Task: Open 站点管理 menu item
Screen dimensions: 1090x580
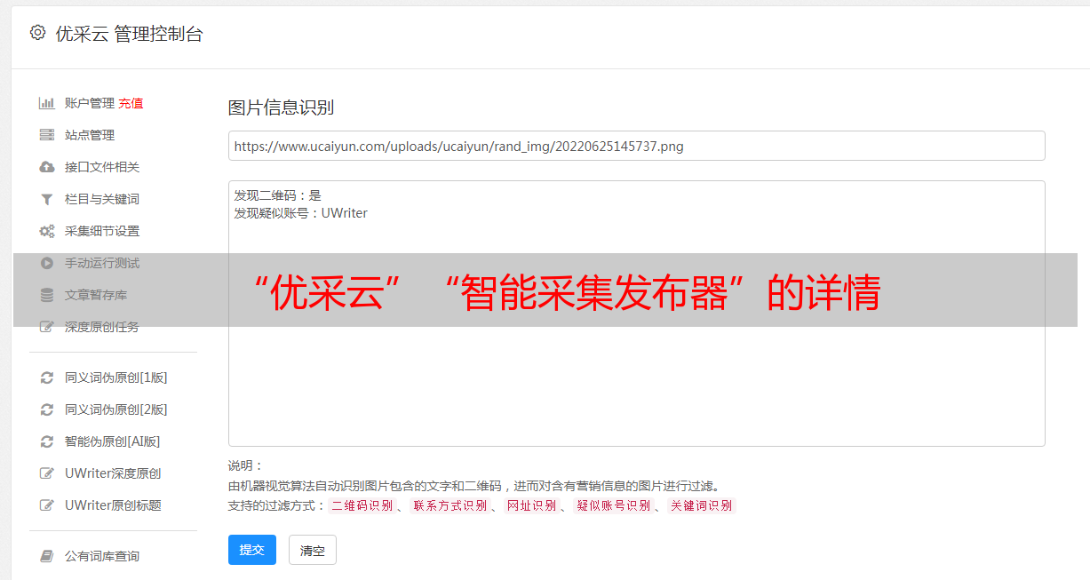Action: coord(90,135)
